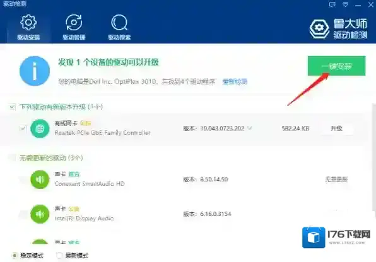
Task: Click the blue info circle icon
Action: 35,71
